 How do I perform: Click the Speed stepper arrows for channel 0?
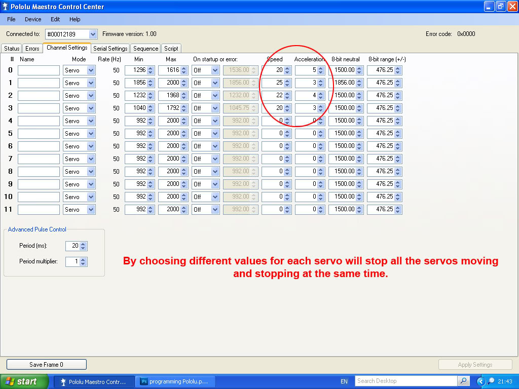pos(287,70)
